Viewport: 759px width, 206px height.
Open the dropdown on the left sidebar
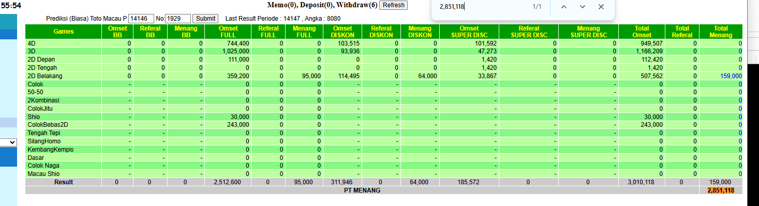[x=9, y=142]
